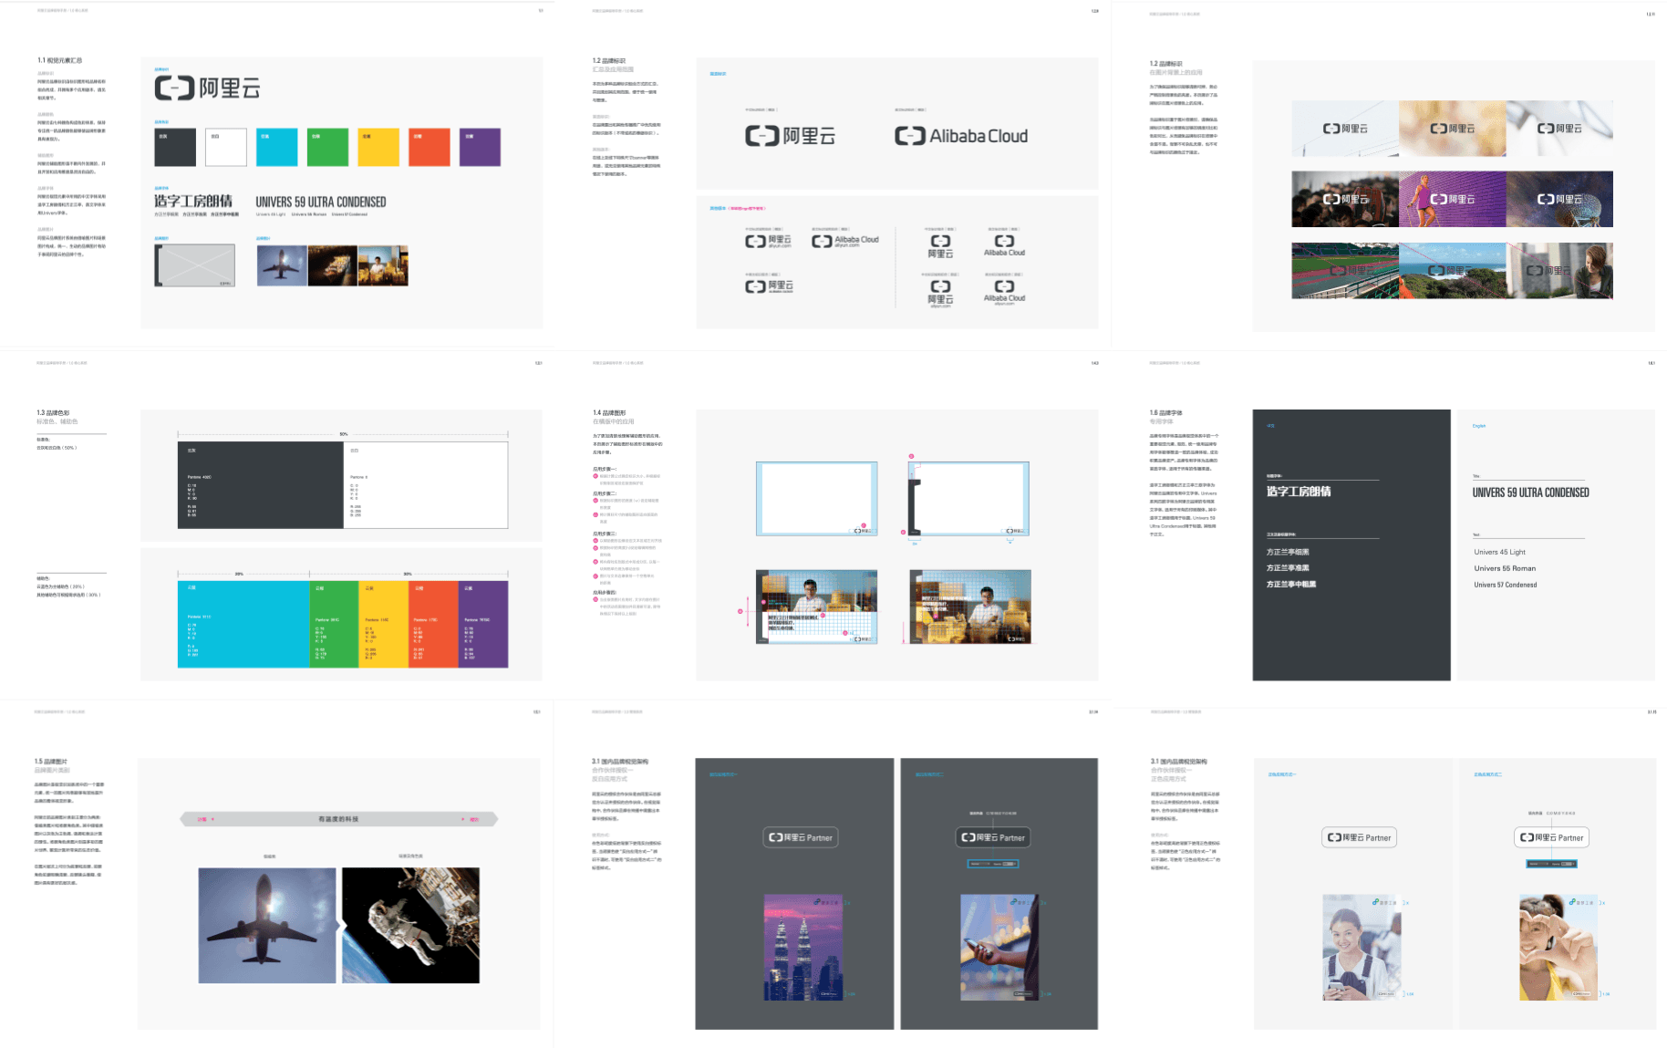Select the large white block on 1.3 page

(426, 485)
